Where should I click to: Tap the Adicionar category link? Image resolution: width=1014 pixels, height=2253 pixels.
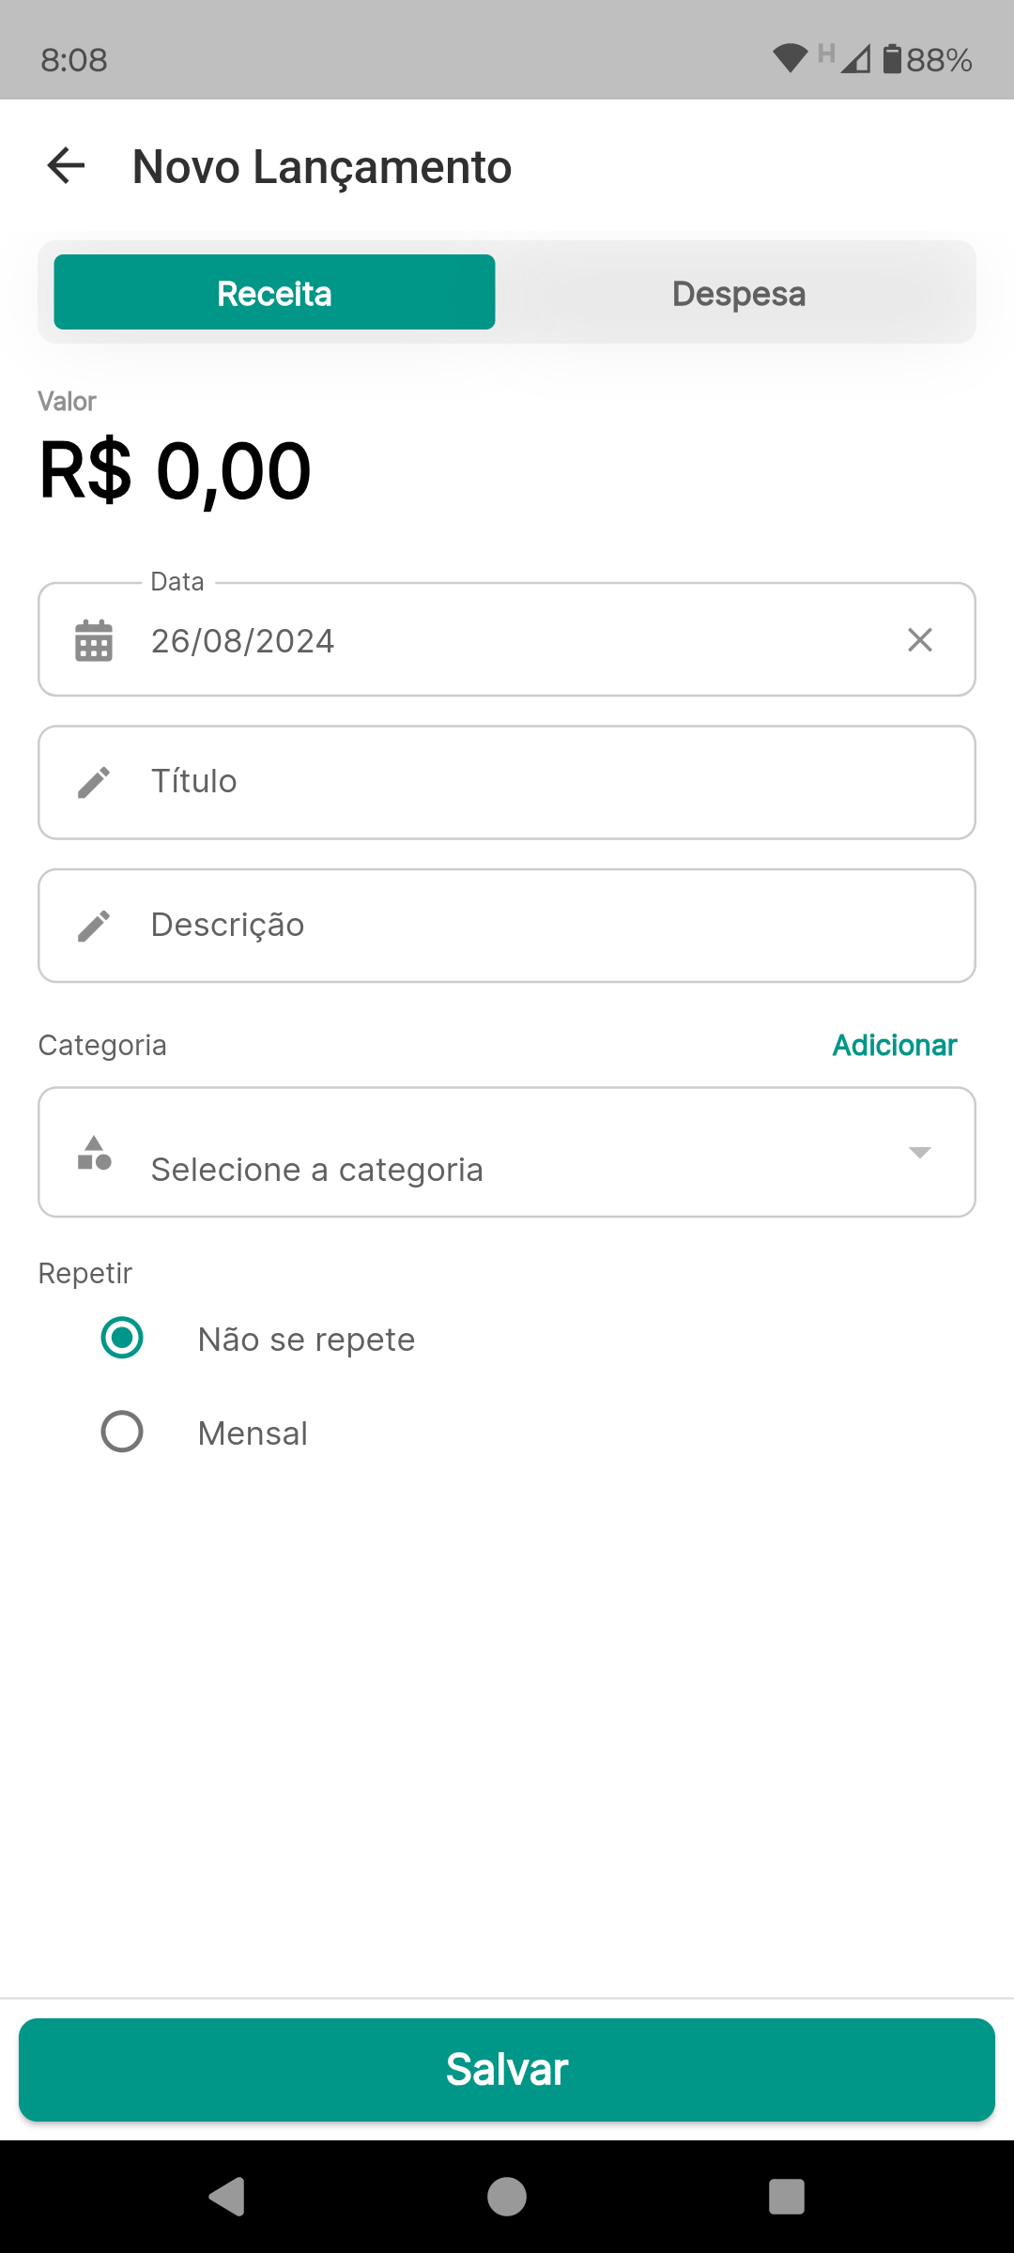pyautogui.click(x=895, y=1045)
